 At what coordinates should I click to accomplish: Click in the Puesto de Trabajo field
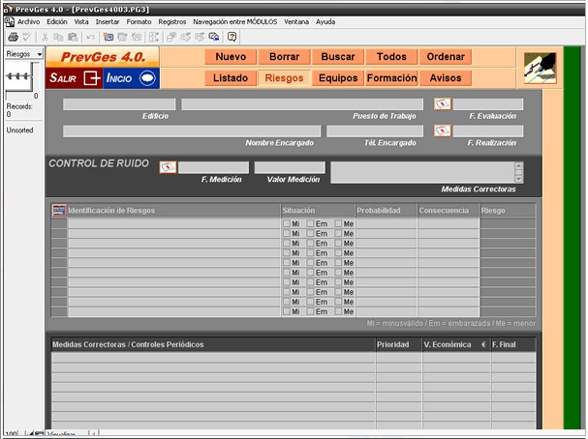[302, 104]
